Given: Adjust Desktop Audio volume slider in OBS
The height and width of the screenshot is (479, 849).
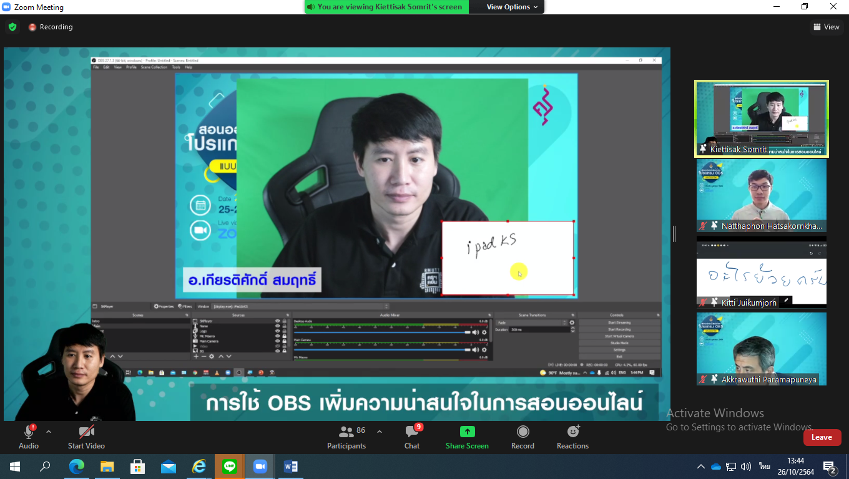Looking at the screenshot, I should [x=382, y=332].
